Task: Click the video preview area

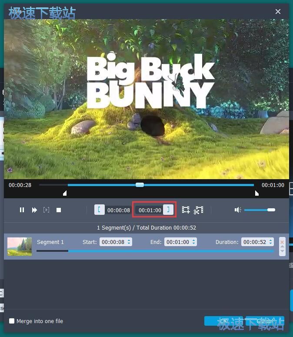Action: [x=146, y=99]
